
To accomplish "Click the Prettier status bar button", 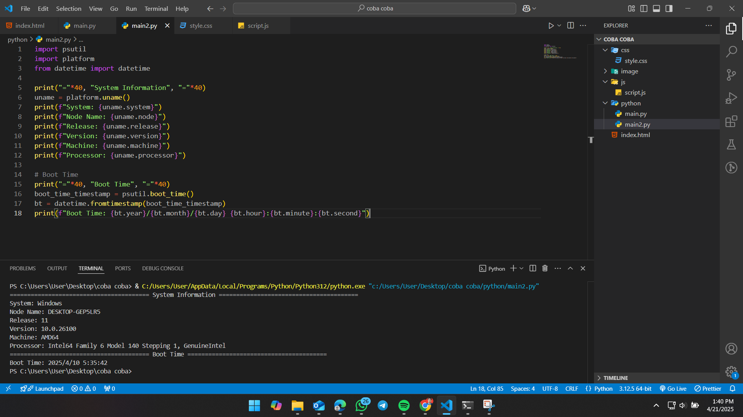I will 708,389.
